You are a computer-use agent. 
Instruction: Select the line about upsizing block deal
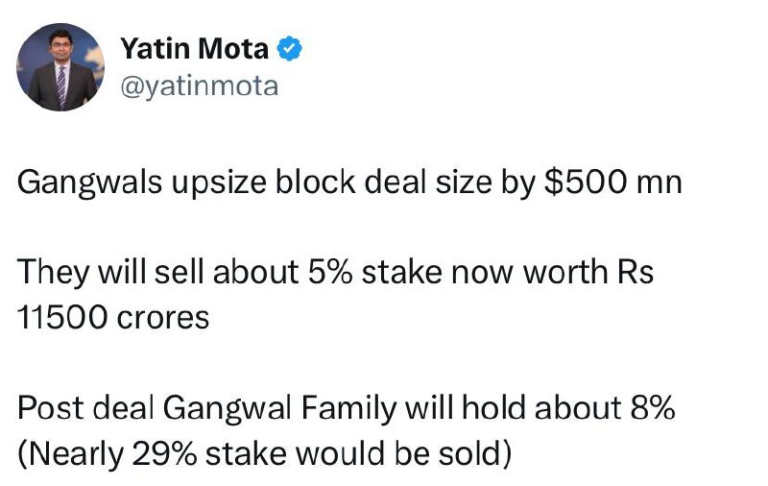pos(349,183)
